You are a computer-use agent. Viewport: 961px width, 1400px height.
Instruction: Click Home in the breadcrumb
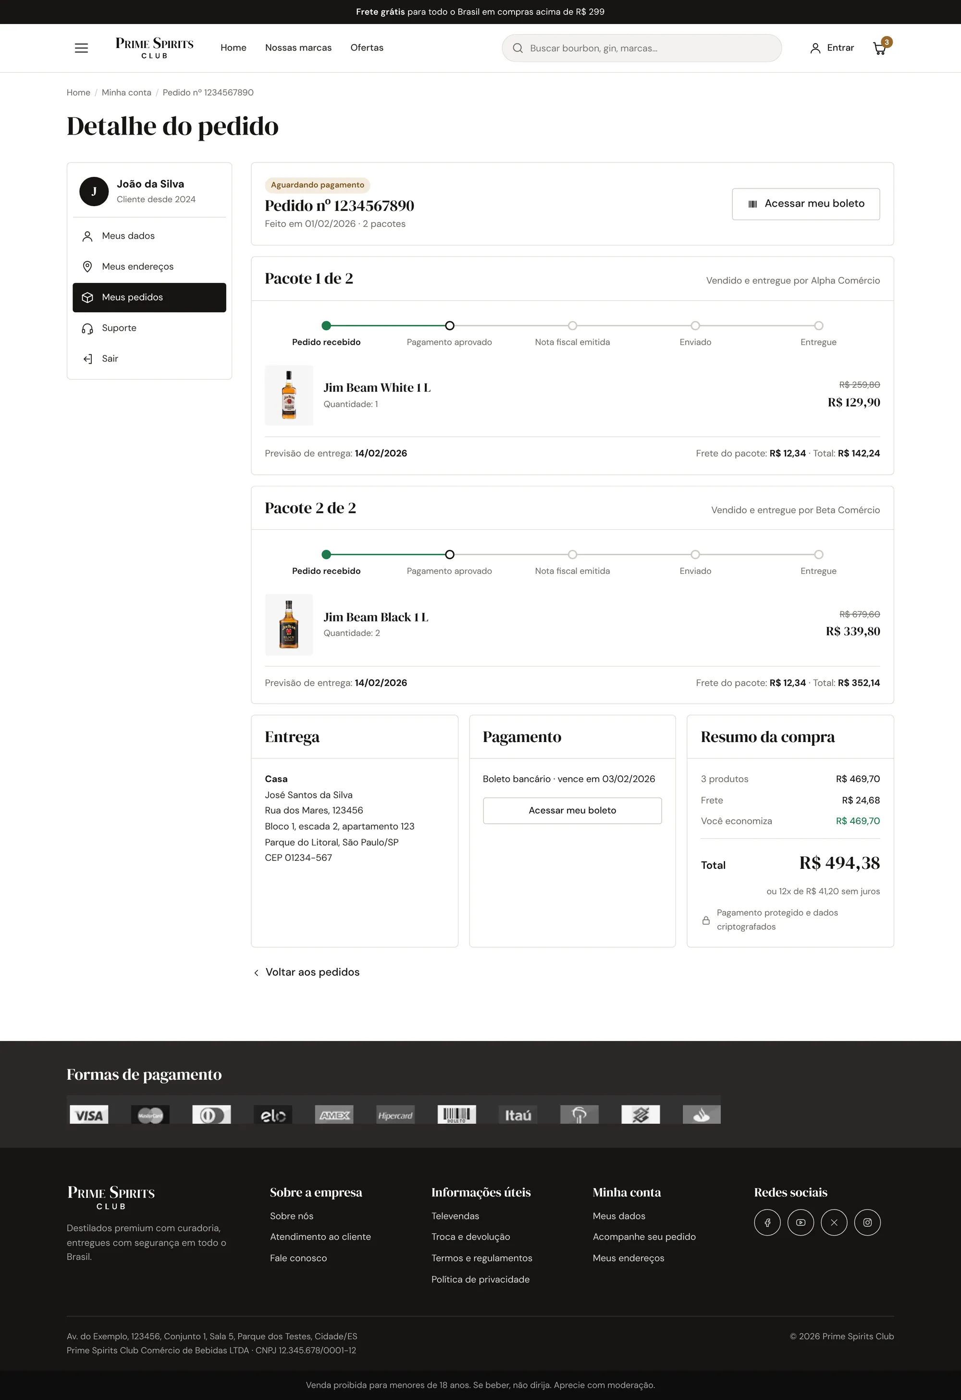click(78, 92)
